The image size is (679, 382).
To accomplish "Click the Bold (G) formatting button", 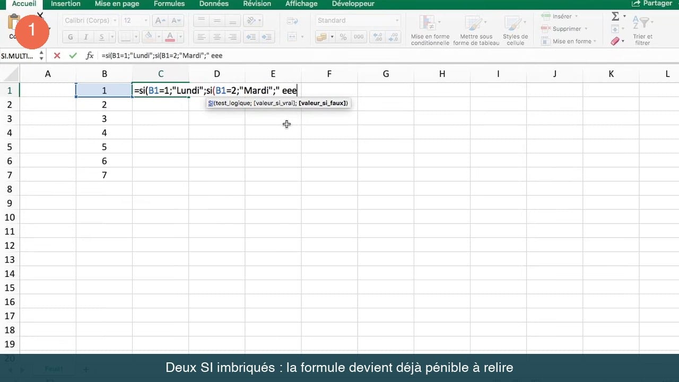I will point(71,37).
